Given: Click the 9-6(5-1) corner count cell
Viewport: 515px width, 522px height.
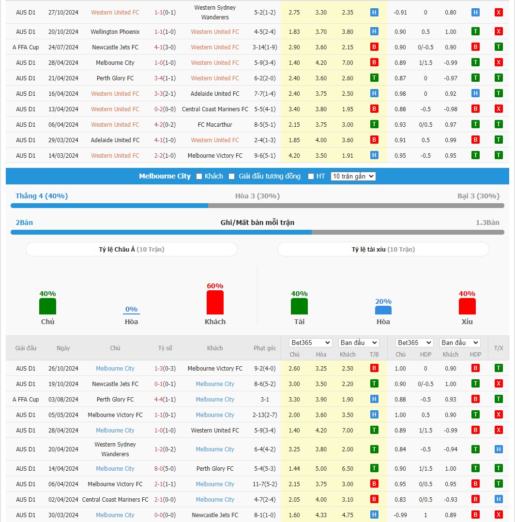Looking at the screenshot, I should point(265,155).
